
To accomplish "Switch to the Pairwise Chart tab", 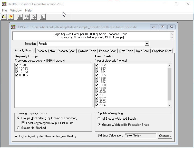I will pyautogui.click(x=108, y=51).
